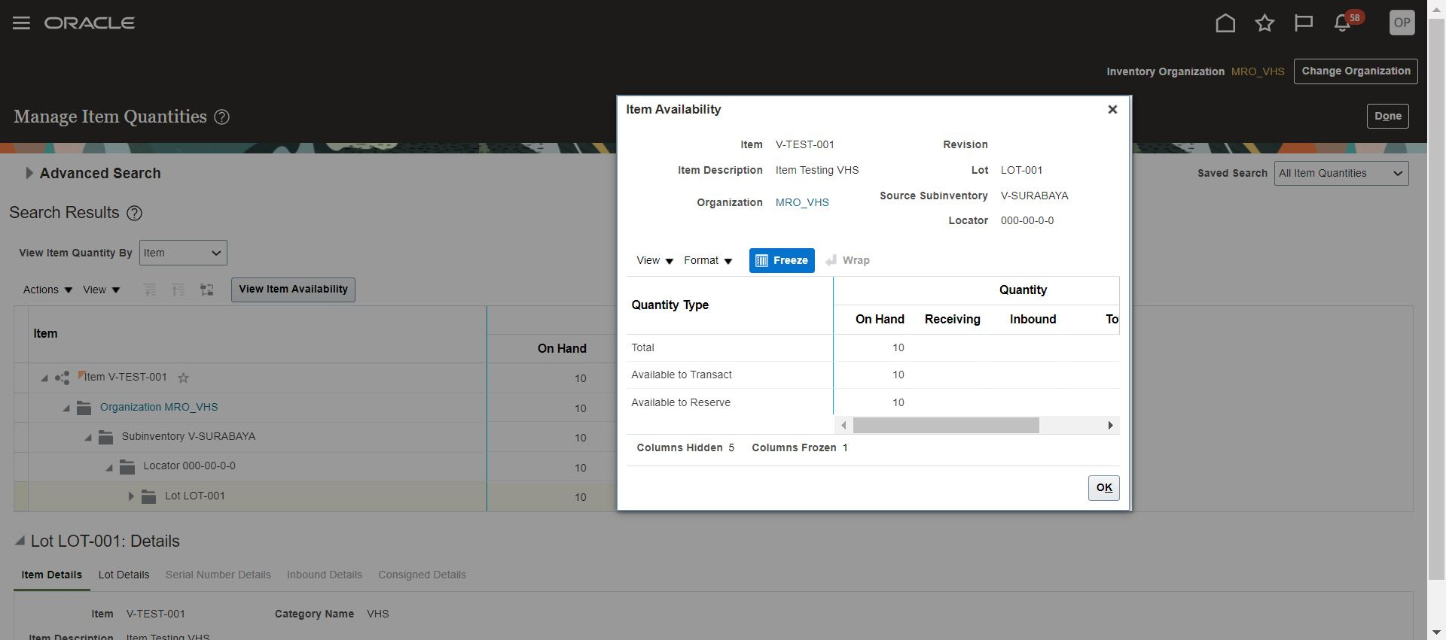The height and width of the screenshot is (640, 1446).
Task: Open the MRO_VHS organization link in dialog
Action: coord(802,203)
